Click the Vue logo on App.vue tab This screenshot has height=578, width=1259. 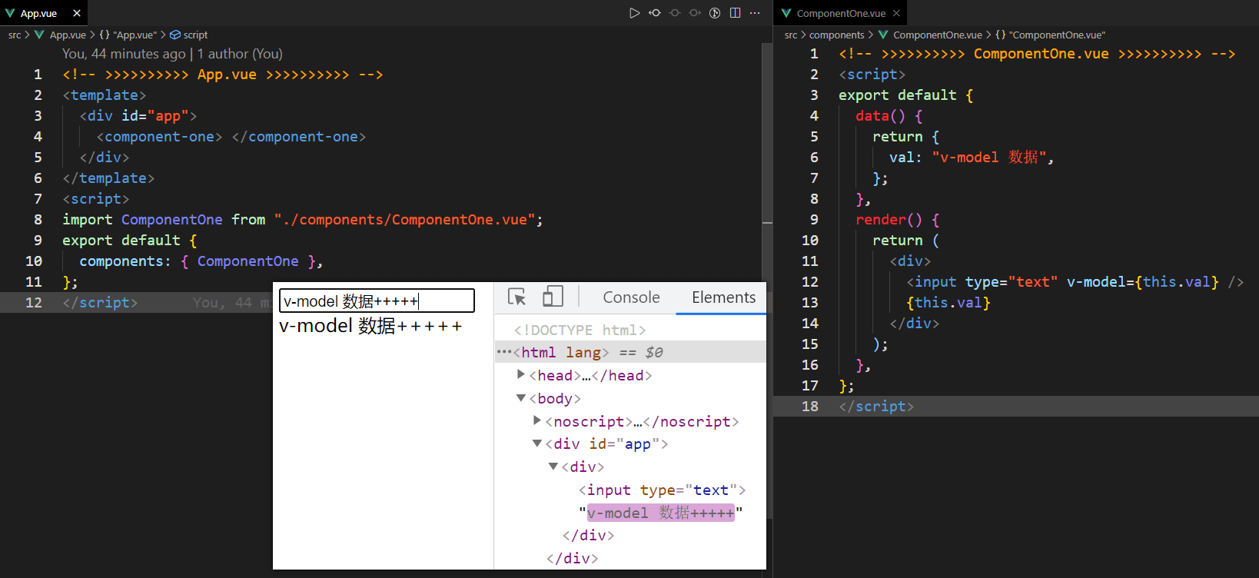point(10,13)
